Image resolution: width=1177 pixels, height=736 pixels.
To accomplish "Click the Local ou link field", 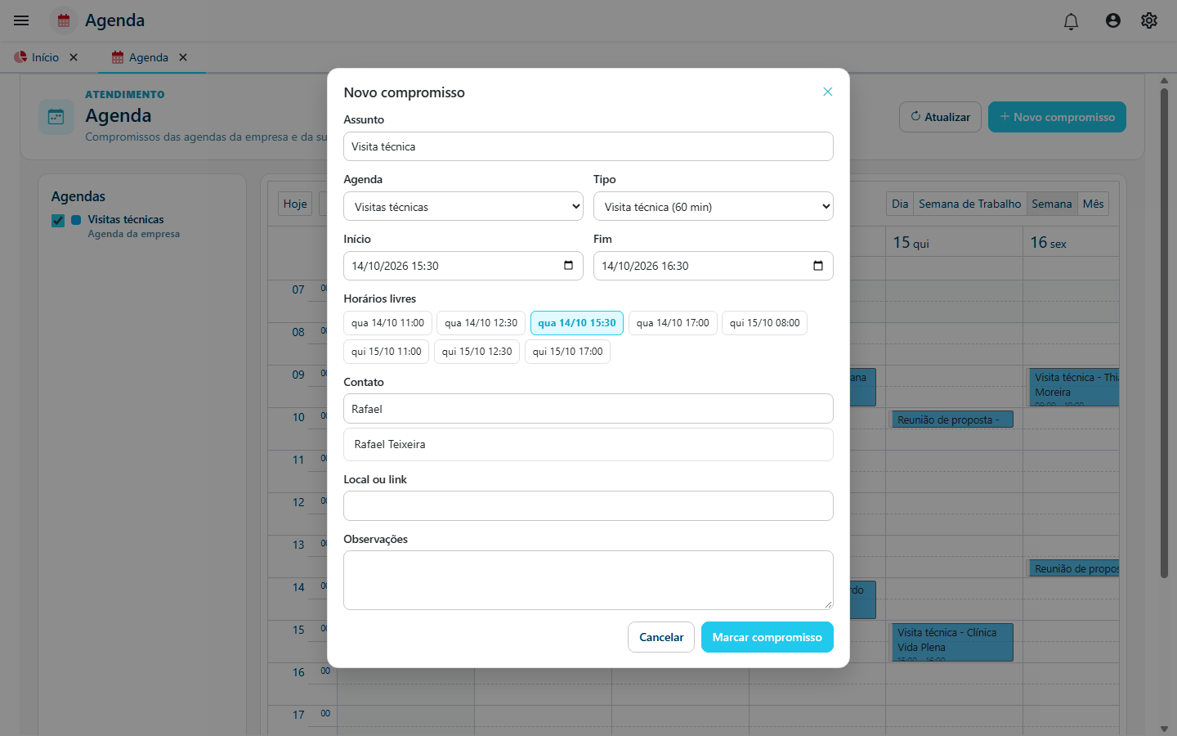I will [588, 505].
